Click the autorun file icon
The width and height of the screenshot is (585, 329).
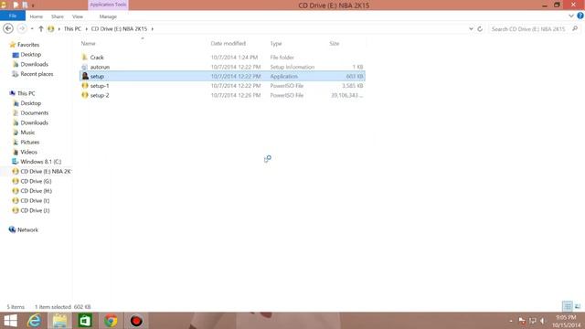click(x=85, y=67)
